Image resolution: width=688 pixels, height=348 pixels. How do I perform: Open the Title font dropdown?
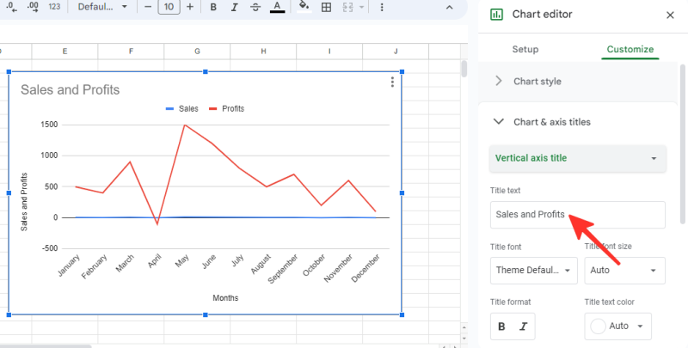(x=534, y=271)
